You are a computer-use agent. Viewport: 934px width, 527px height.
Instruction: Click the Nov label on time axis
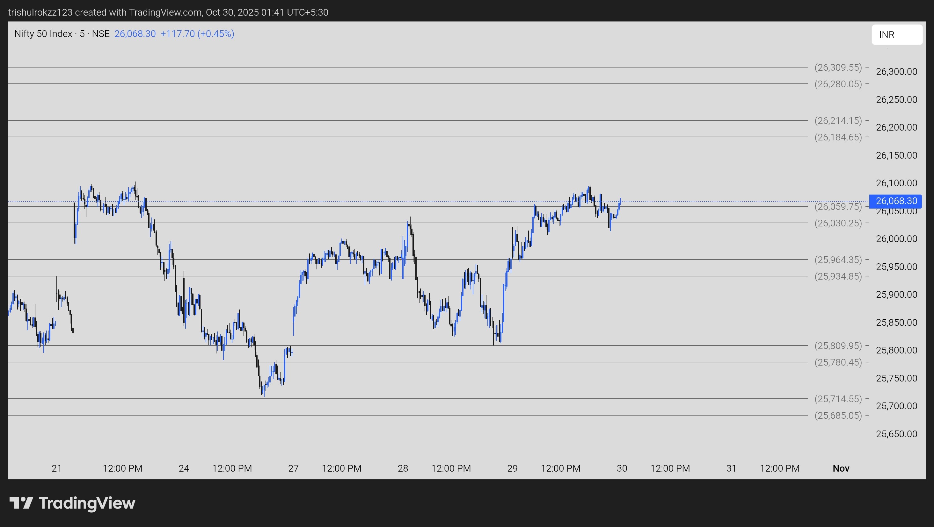coord(841,468)
